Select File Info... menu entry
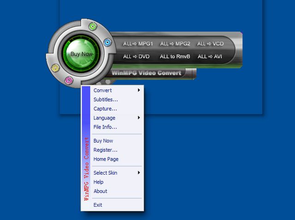 click(x=117, y=127)
